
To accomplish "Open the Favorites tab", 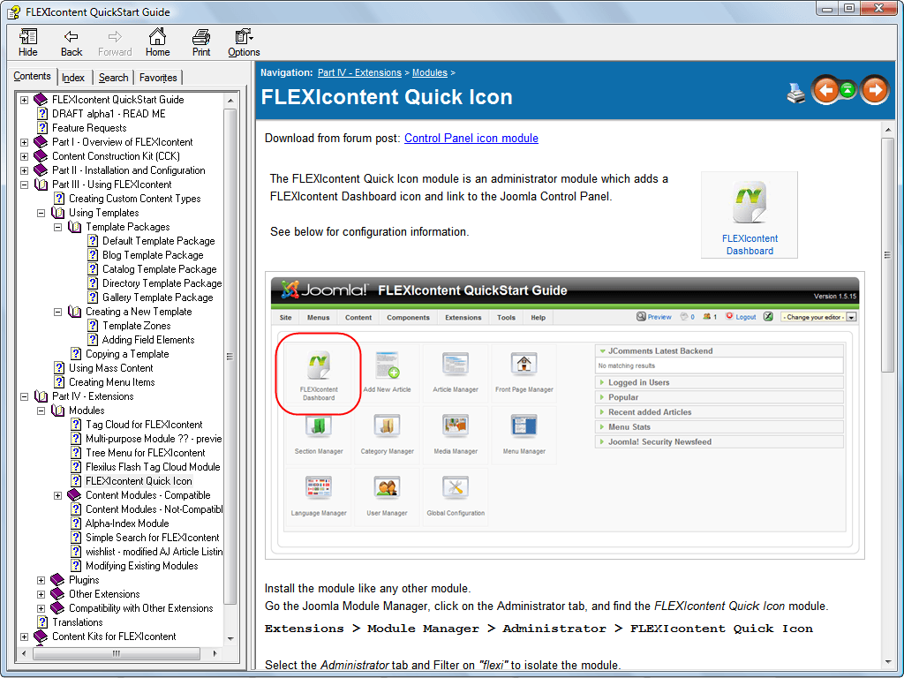I will (x=158, y=78).
